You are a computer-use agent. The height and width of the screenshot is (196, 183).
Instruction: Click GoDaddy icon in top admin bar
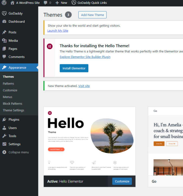click(74, 3)
